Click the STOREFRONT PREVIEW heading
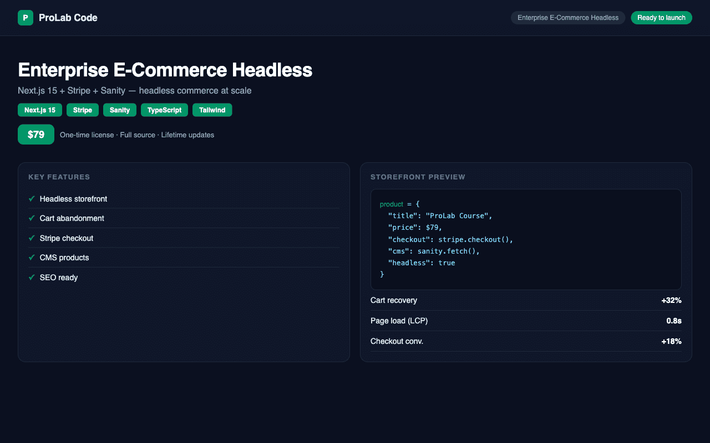Screen dimensions: 710x443 [418, 177]
